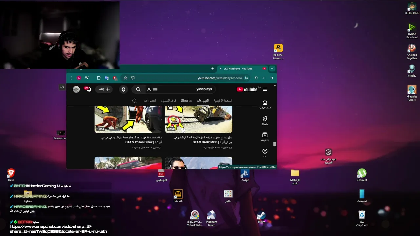Open a new browser tab
Viewport: 420px width, 236px height.
tap(212, 69)
